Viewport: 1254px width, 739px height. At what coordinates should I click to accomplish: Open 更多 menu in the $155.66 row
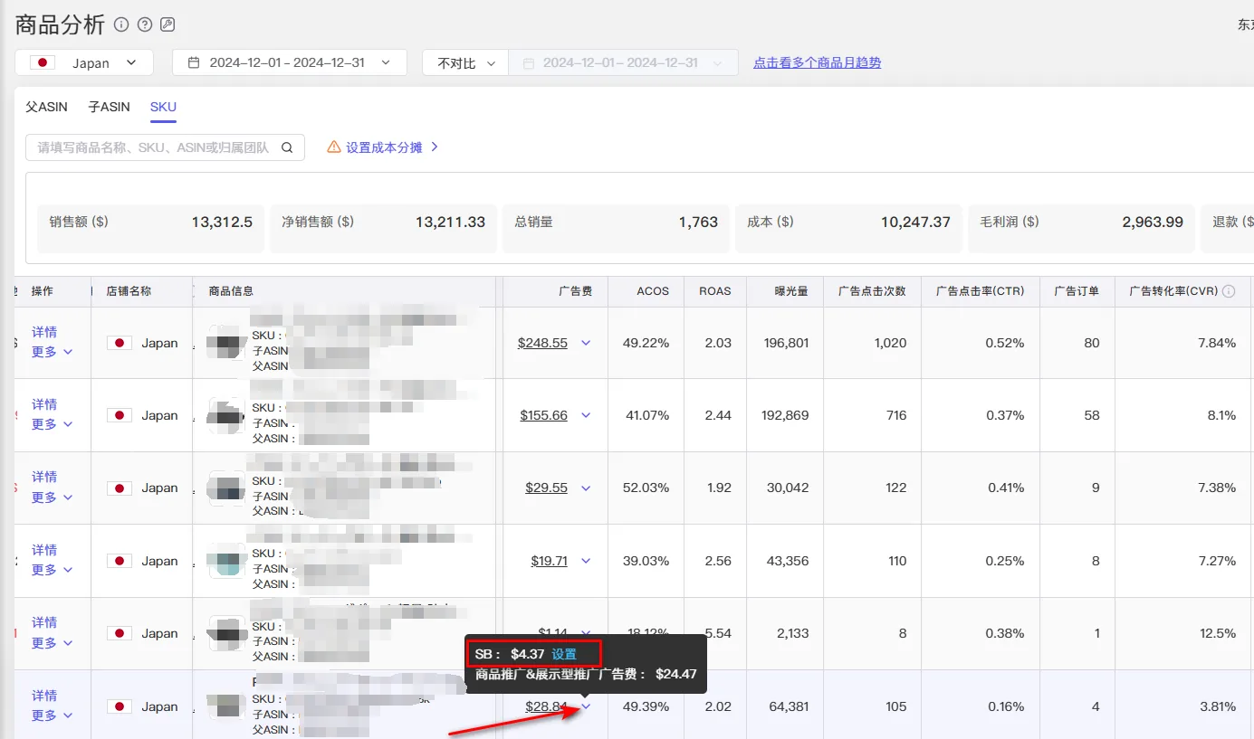click(x=52, y=424)
